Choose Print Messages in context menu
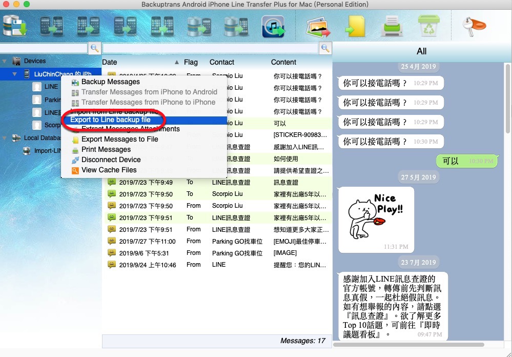Screen dimensions: 512x357 click(106, 149)
